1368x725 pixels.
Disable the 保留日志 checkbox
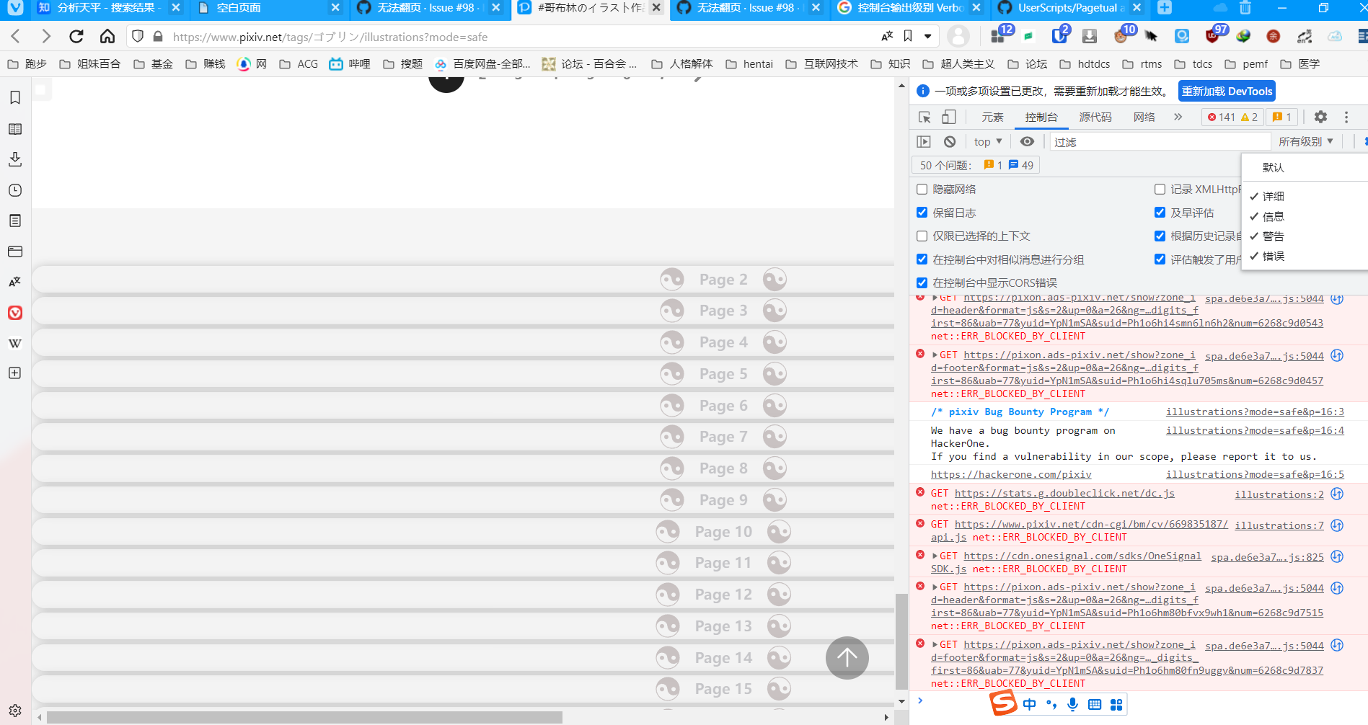coord(922,212)
